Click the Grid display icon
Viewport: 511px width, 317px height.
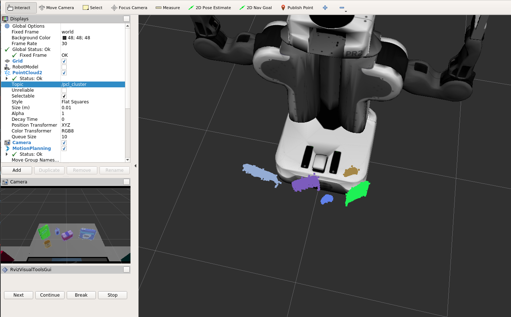pos(7,61)
